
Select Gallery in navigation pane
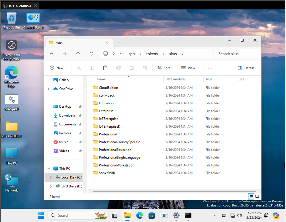click(x=64, y=80)
